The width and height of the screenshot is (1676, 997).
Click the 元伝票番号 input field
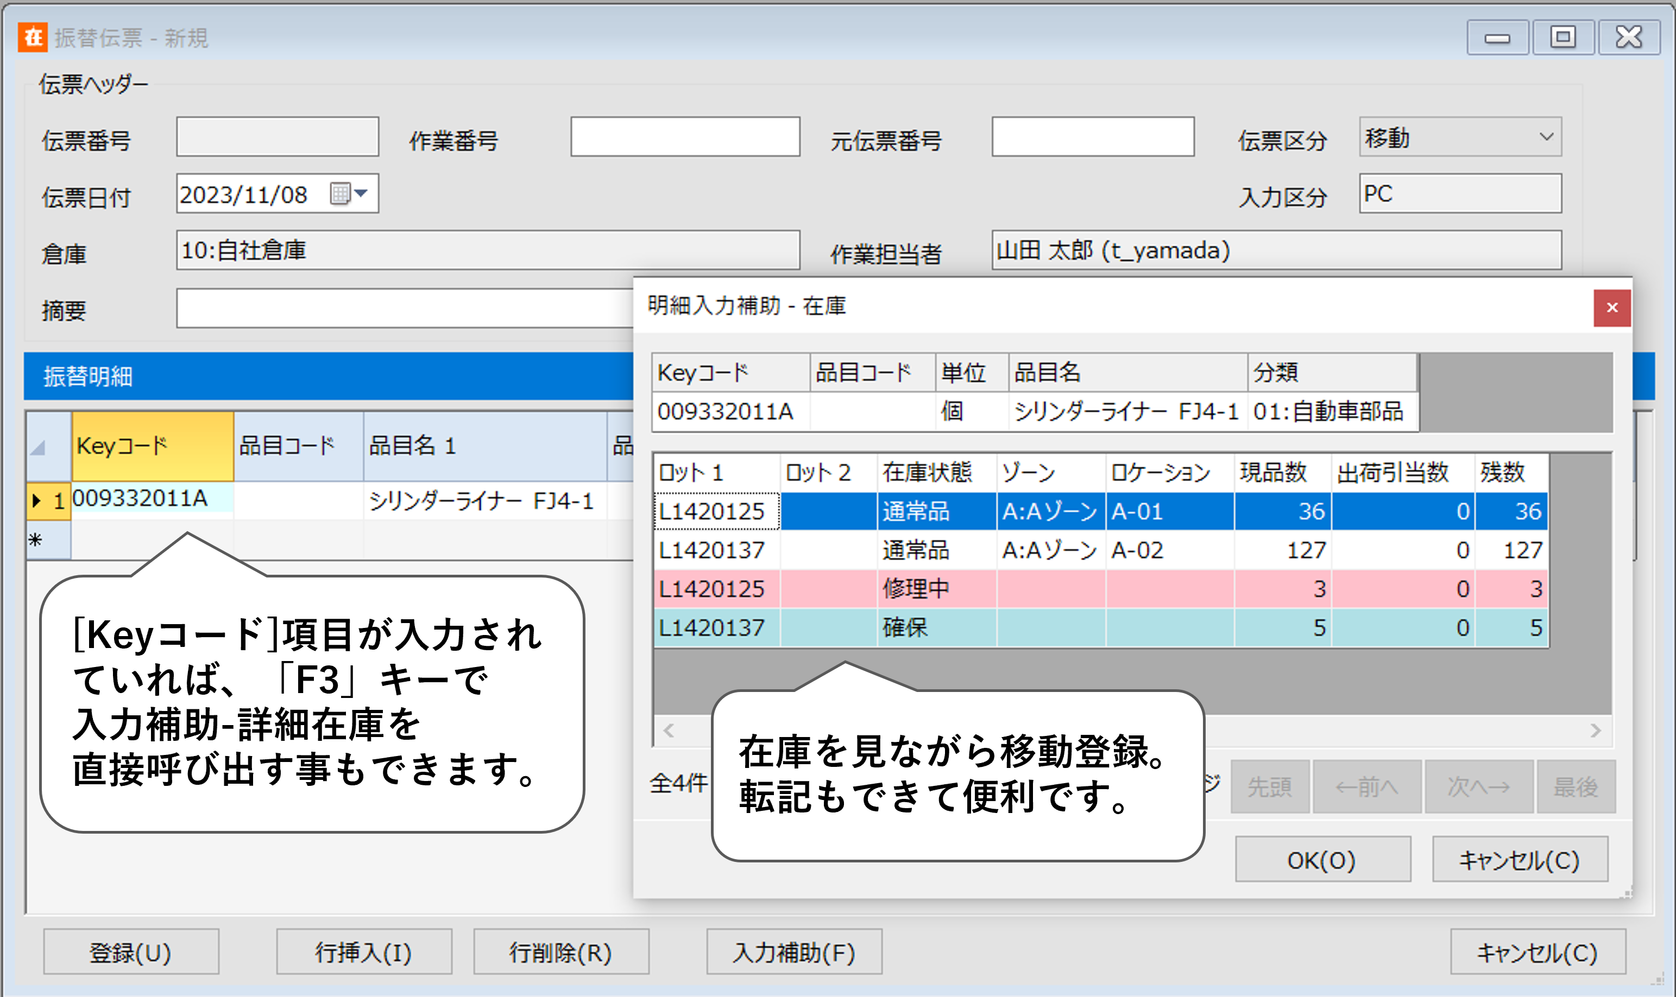click(x=1093, y=137)
